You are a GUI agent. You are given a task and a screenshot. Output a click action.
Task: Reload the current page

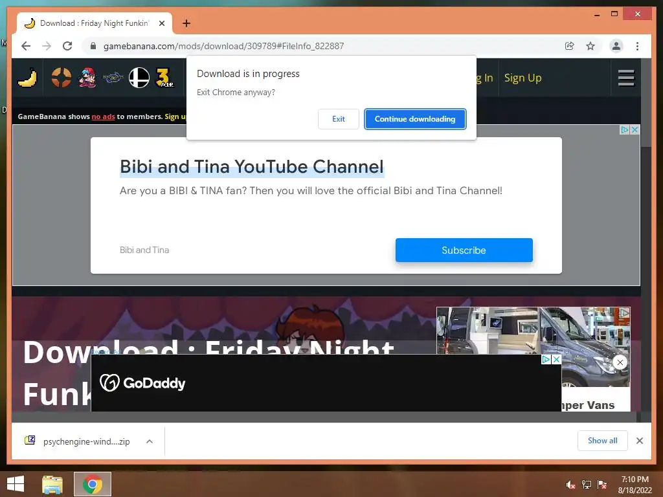coord(67,46)
